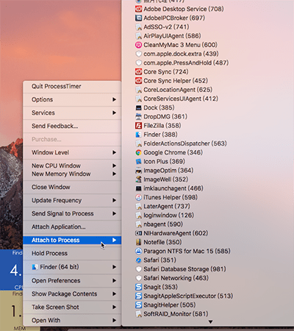Choose the Safari compass icon

138,260
